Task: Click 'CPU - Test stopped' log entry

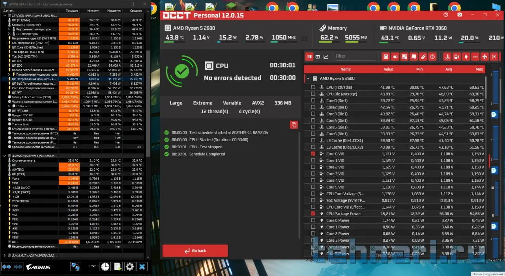Action: click(x=206, y=147)
